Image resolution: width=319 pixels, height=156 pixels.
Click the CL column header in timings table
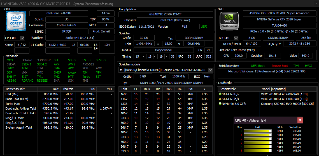pos(136,89)
